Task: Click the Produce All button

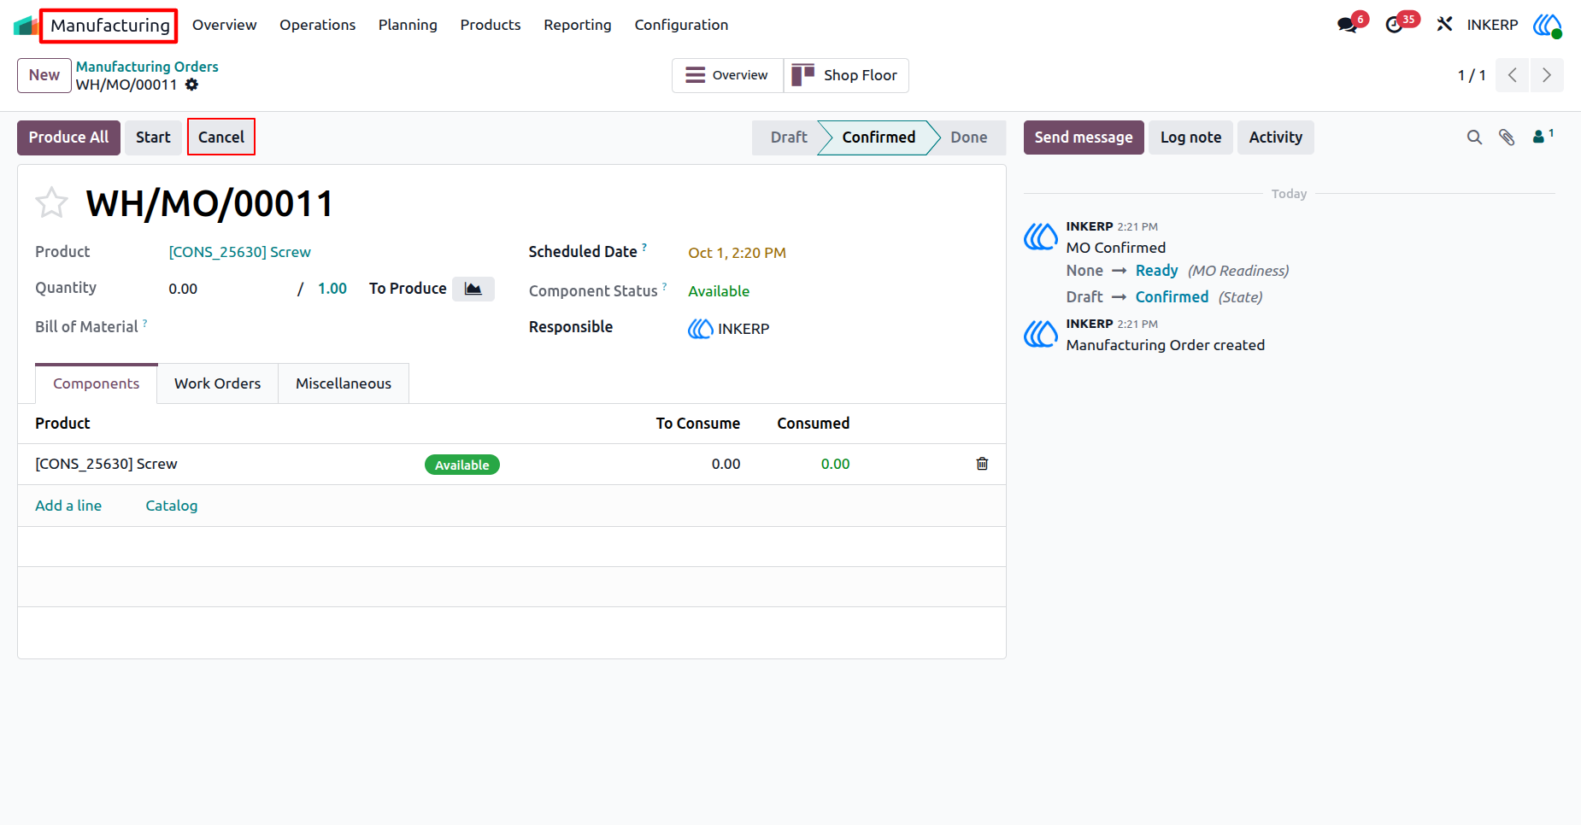Action: coord(68,137)
